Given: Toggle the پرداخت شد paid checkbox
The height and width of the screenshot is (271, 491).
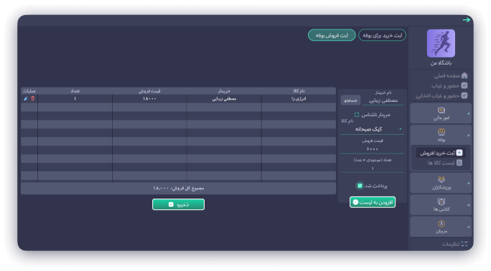Looking at the screenshot, I should pyautogui.click(x=360, y=186).
